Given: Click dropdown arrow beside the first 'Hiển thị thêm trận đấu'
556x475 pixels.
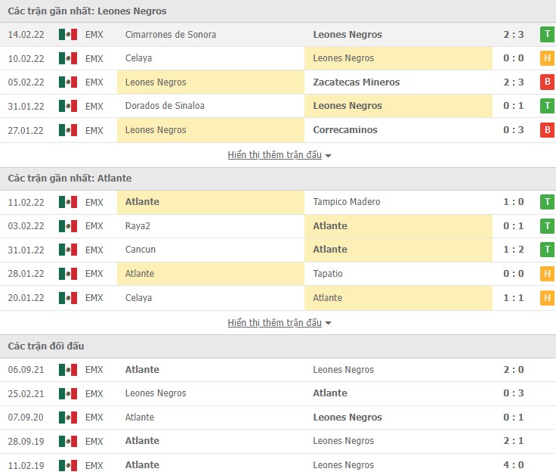Looking at the screenshot, I should pyautogui.click(x=329, y=156).
